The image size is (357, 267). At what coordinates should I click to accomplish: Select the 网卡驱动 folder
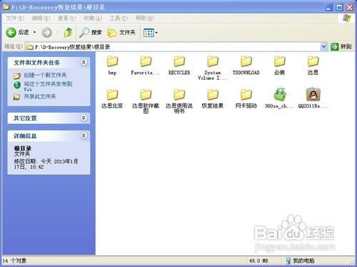(246, 95)
